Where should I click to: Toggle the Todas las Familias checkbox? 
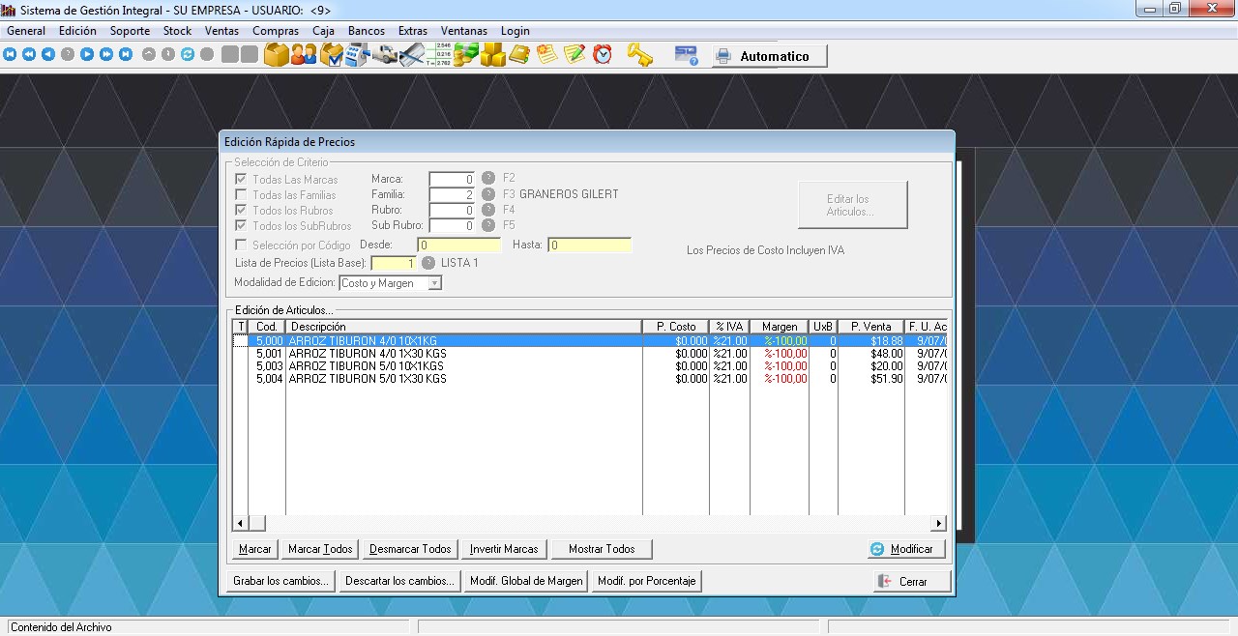coord(241,195)
